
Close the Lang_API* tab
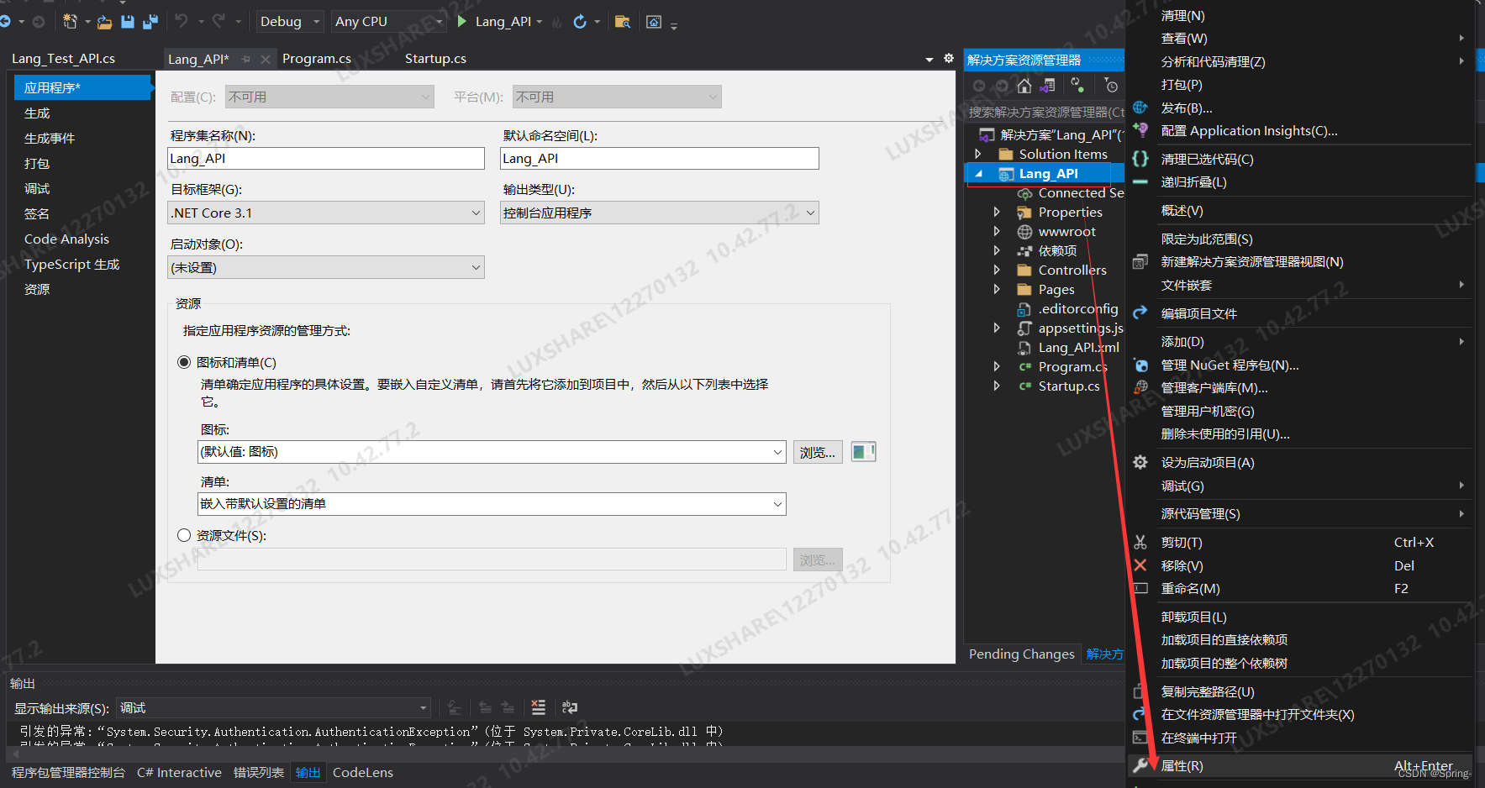point(266,59)
